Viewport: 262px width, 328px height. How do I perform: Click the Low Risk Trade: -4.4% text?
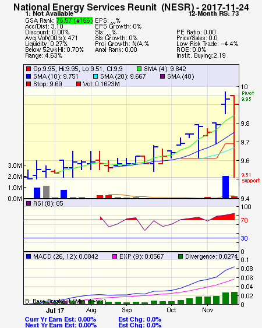pyautogui.click(x=207, y=44)
